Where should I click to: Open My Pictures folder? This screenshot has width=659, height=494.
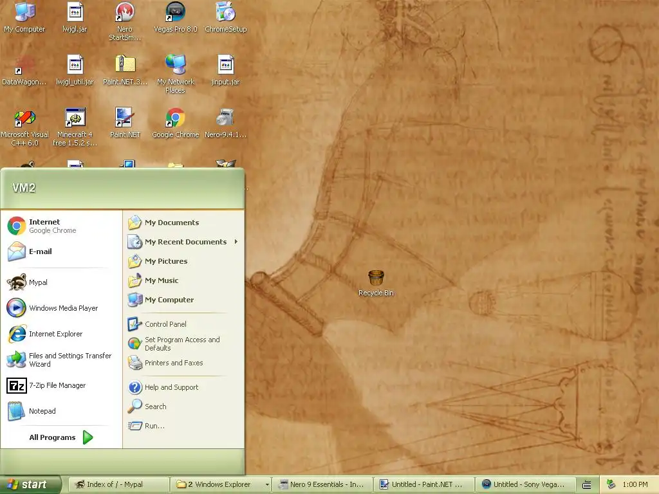[183, 261]
